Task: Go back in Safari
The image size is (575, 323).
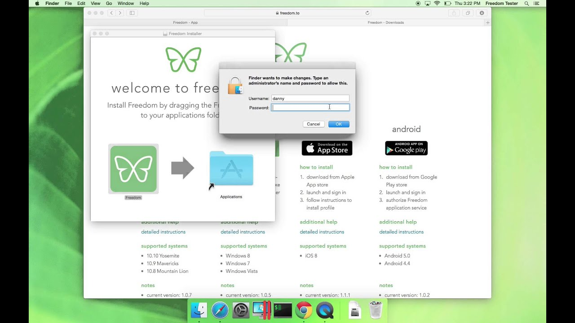Action: tap(112, 13)
